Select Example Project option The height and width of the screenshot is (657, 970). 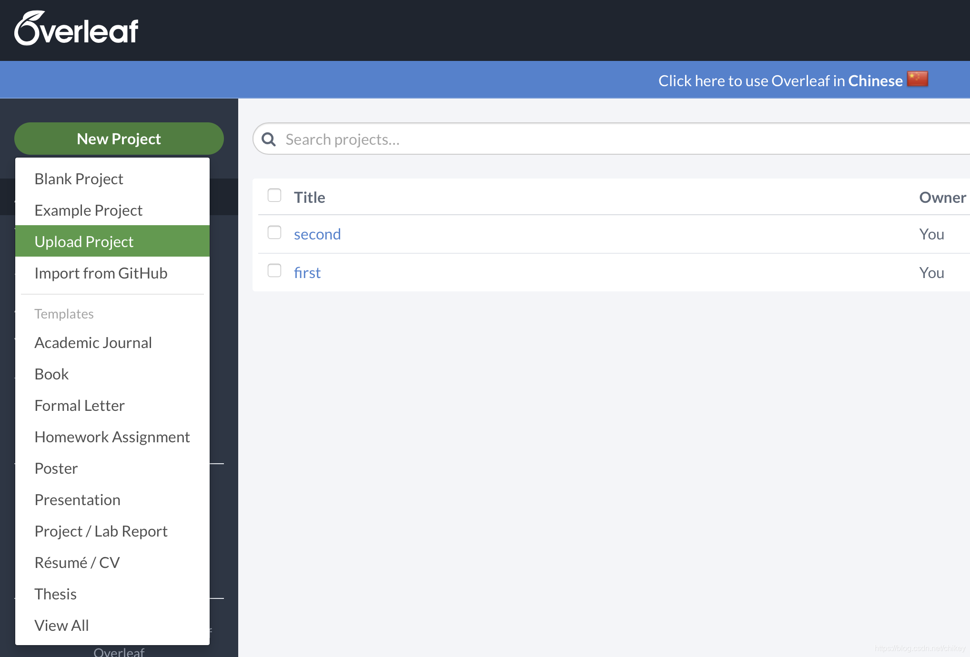coord(89,210)
